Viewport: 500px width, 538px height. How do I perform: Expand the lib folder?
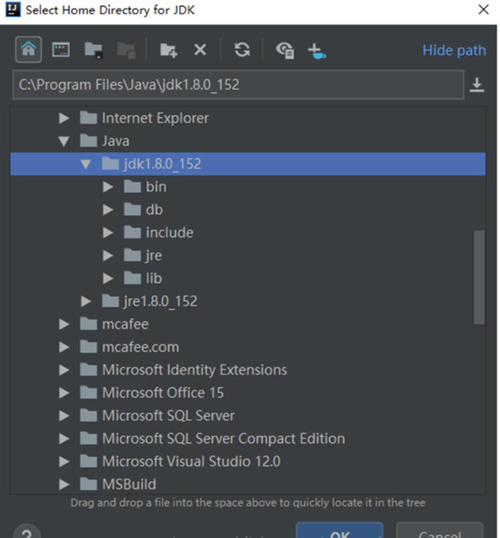tap(107, 278)
